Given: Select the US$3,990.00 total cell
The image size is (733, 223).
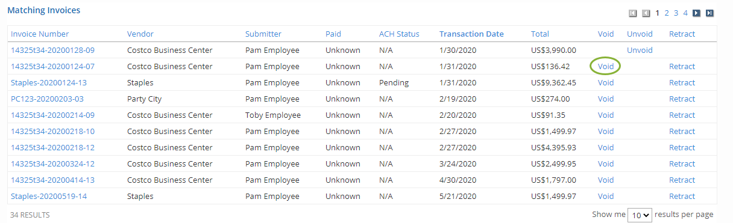Looking at the screenshot, I should [x=553, y=50].
